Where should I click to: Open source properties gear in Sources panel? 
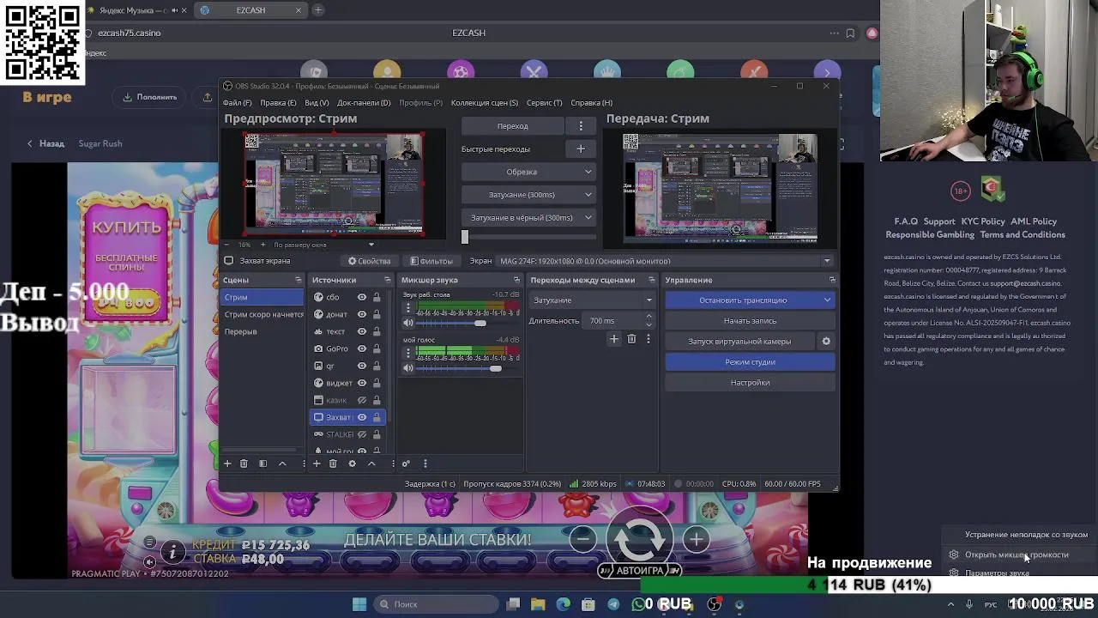click(x=352, y=463)
